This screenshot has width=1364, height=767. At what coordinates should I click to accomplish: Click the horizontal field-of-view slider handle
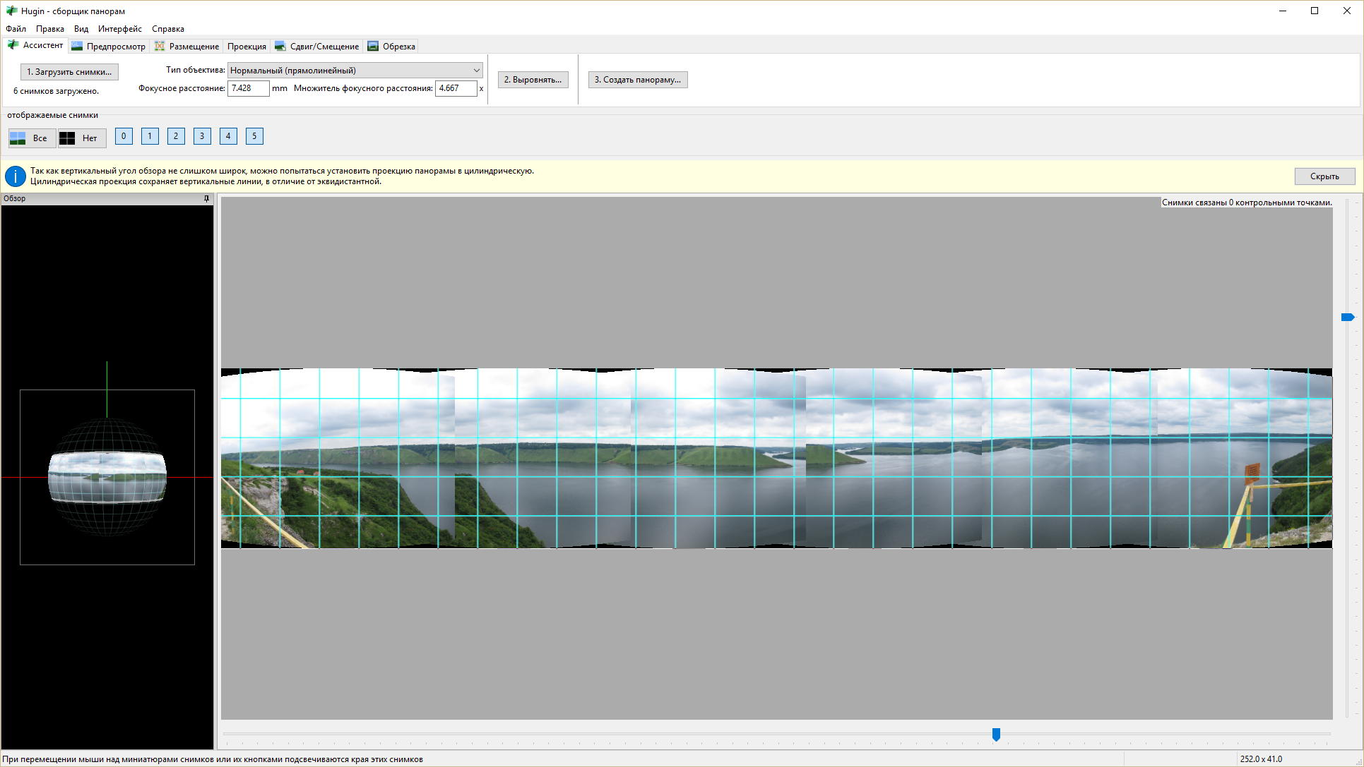(996, 735)
